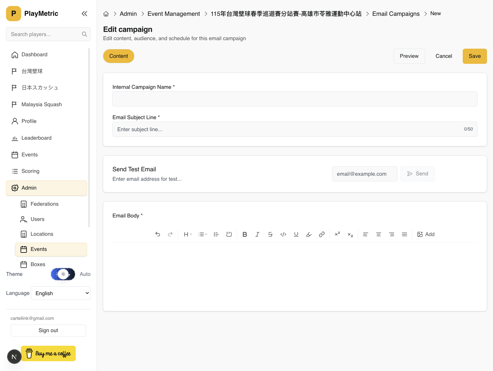Screen dimensions: 493x371
Task: Toggle the highlighter tool
Action: click(309, 234)
